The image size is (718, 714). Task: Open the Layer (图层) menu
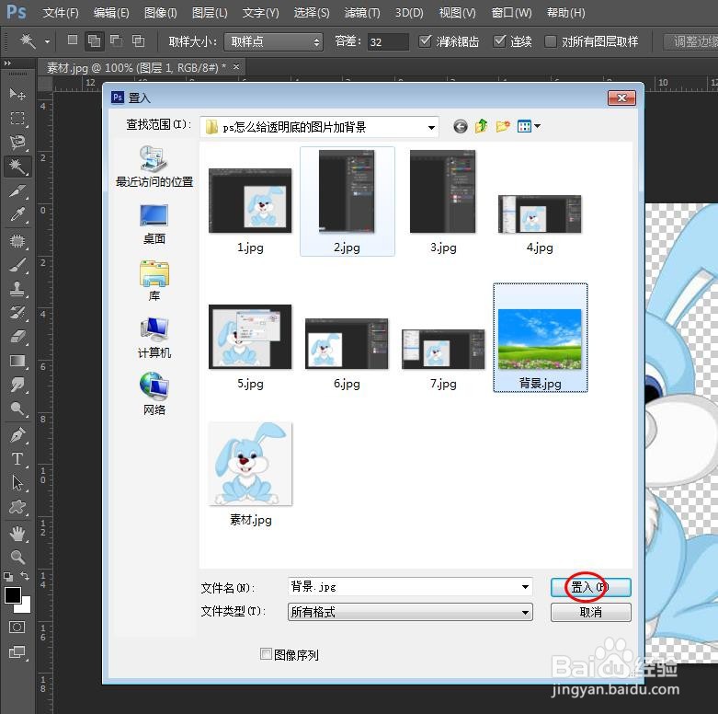[x=210, y=13]
